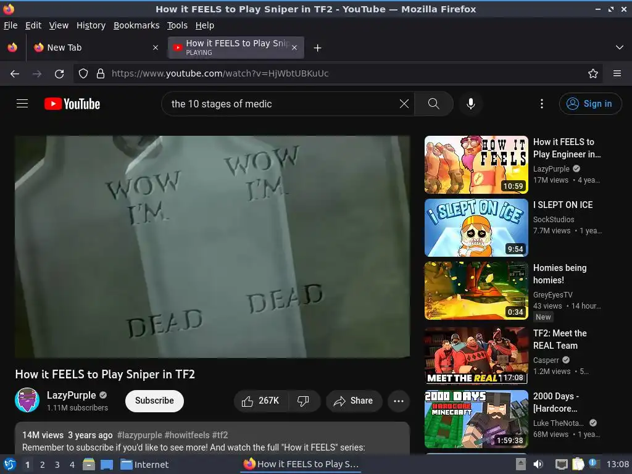
Task: Close the playing YouTube tab
Action: (294, 48)
